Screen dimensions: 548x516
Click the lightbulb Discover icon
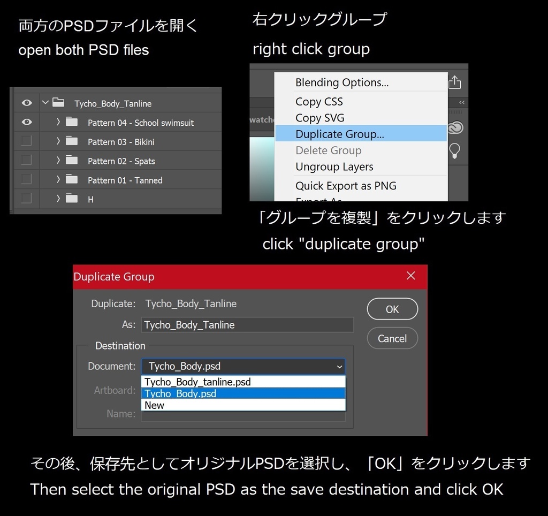click(x=454, y=151)
